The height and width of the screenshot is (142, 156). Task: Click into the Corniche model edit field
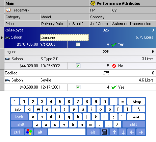(64, 38)
